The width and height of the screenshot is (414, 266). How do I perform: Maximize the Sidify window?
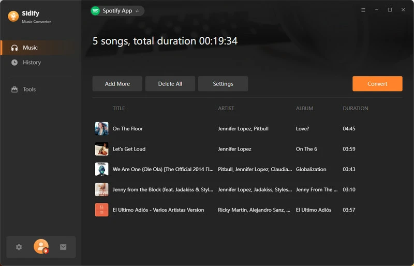[x=390, y=10]
